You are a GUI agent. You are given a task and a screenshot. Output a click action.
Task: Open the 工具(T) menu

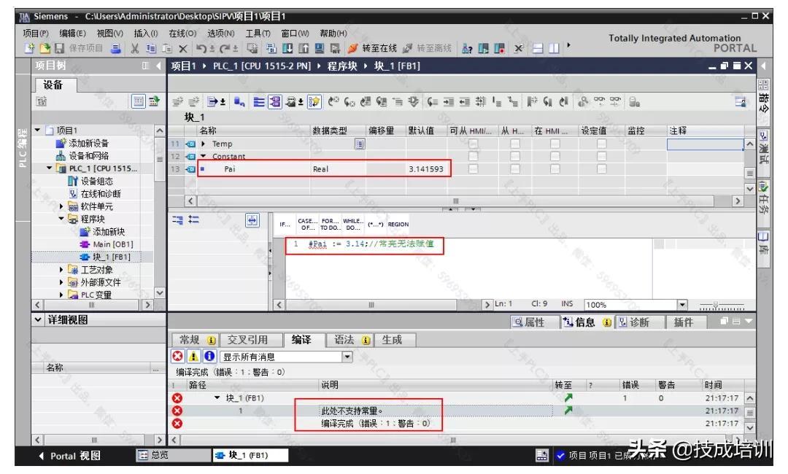pyautogui.click(x=258, y=33)
